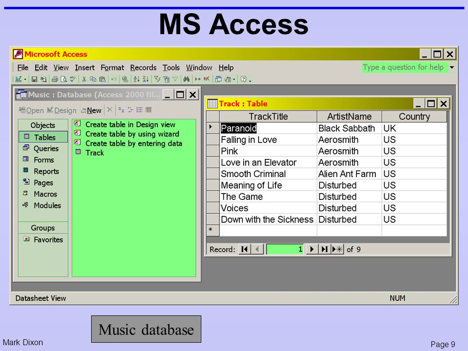
Task: Click the Database Window icon
Action: click(x=218, y=79)
